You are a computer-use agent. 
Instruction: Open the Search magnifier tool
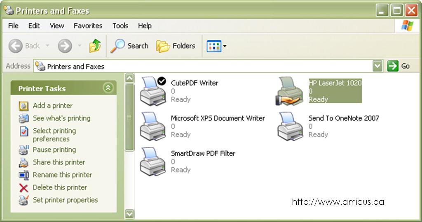(117, 46)
